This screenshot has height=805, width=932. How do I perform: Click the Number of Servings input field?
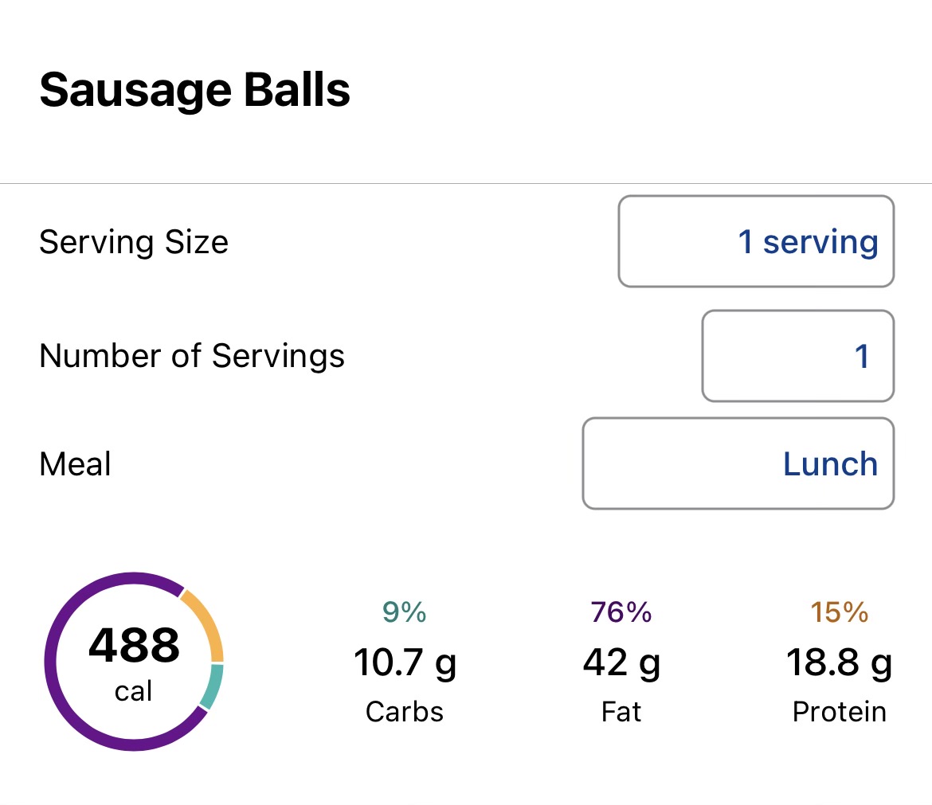pos(797,356)
